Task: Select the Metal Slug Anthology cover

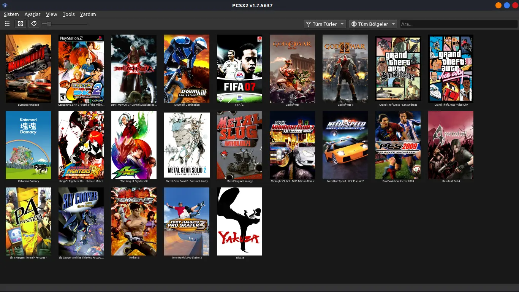Action: [x=239, y=145]
